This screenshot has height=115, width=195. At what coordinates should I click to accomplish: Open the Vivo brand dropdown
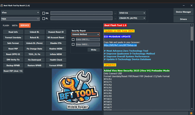pos(20,13)
